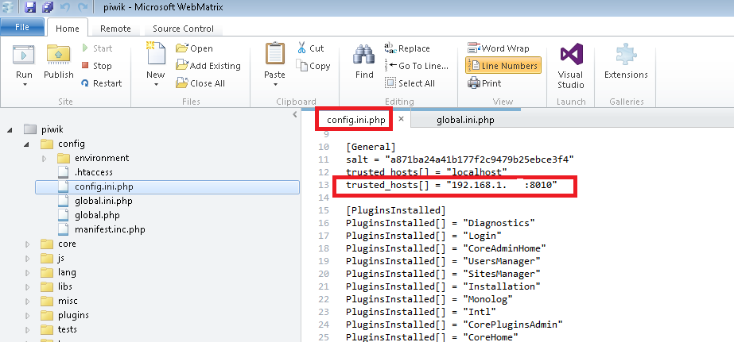The image size is (734, 342).
Task: Click Print in View group
Action: point(484,83)
